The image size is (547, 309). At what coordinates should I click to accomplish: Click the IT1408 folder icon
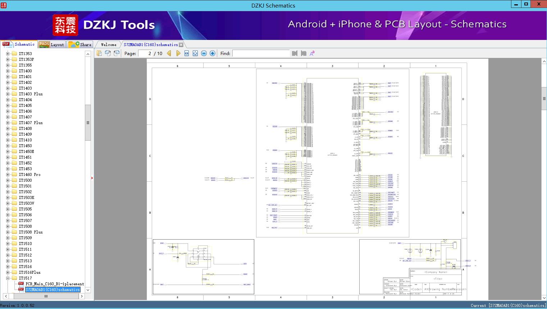tap(14, 128)
